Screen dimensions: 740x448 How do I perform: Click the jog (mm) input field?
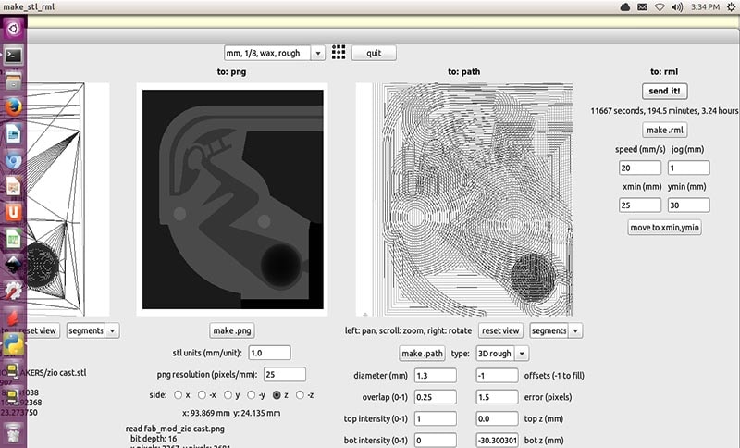coord(688,168)
